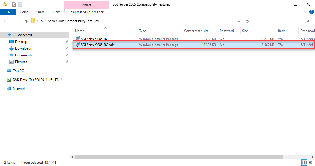Viewport: 315px width, 166px height.
Task: Click the title bar zip folder icon
Action: pyautogui.click(x=5, y=4)
